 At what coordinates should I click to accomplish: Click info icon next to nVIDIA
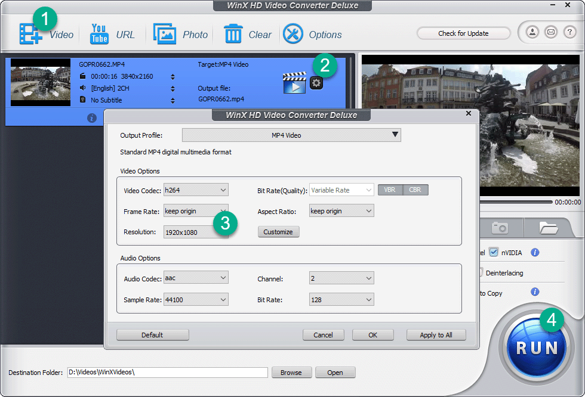coord(535,253)
